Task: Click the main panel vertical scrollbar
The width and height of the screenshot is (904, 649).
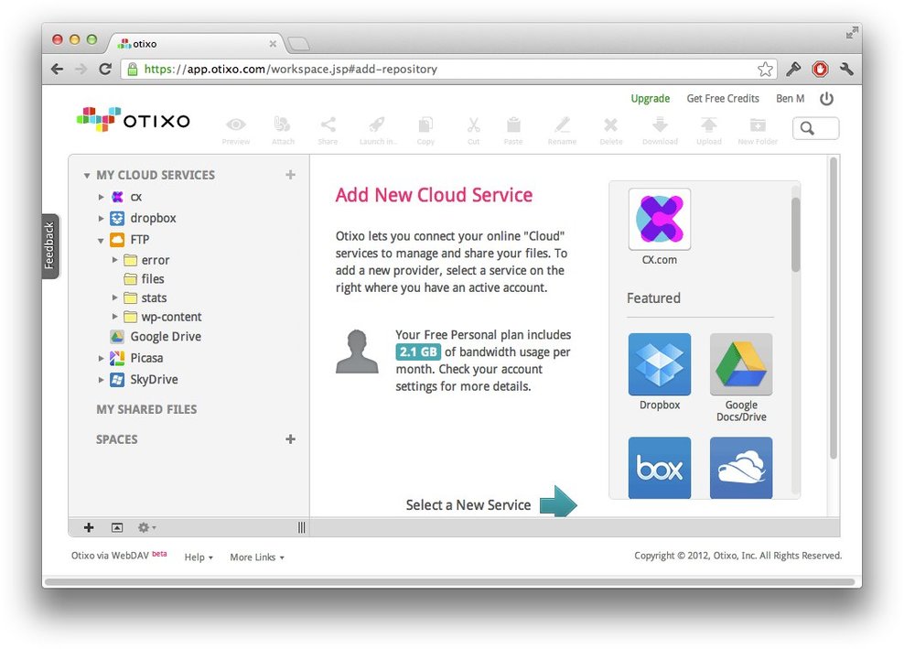Action: click(833, 308)
